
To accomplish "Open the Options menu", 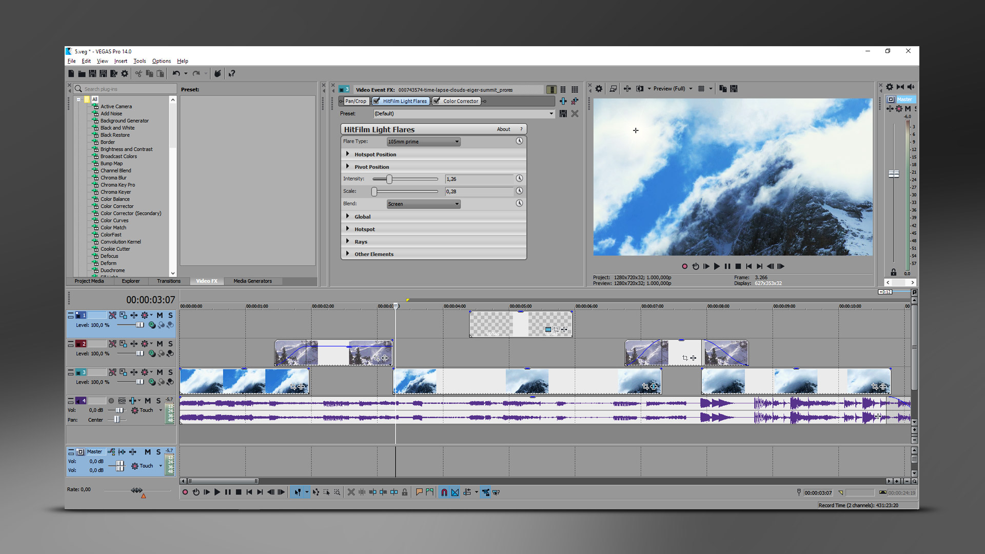I will (x=161, y=61).
